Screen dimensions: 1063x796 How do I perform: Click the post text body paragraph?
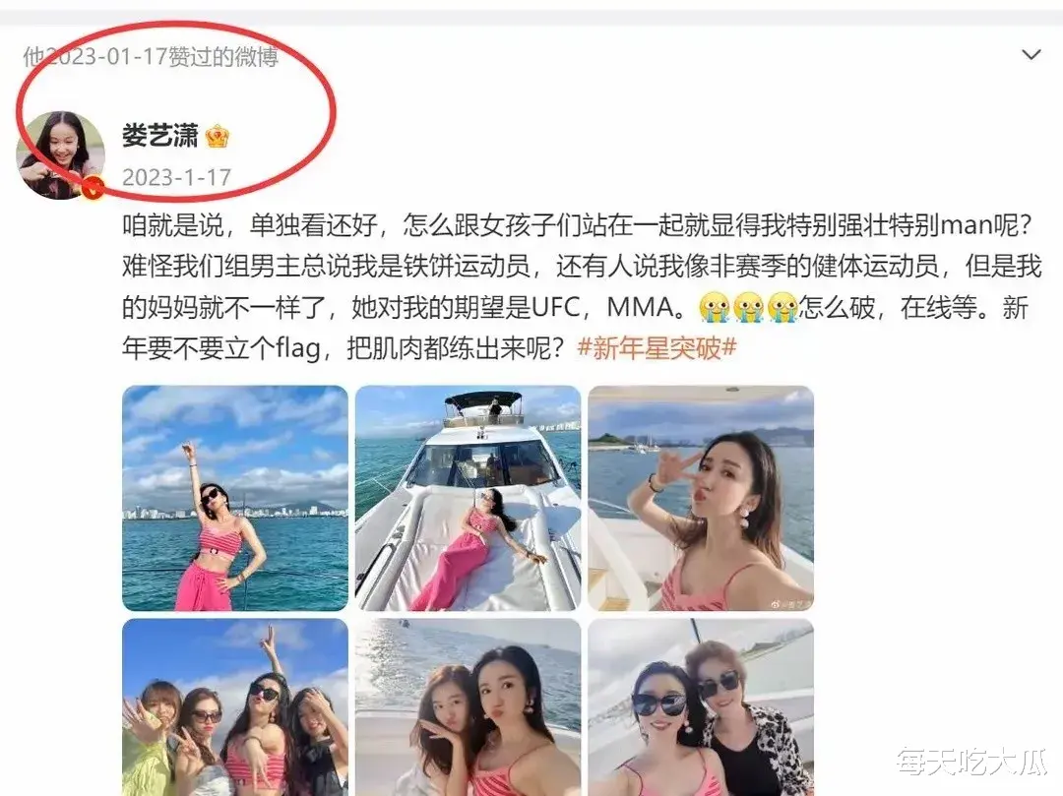pos(582,286)
